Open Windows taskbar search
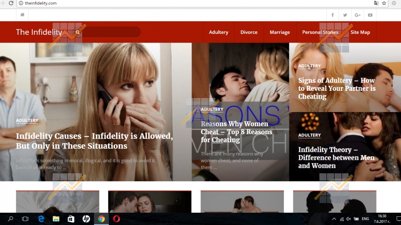This screenshot has height=225, width=401. (11, 219)
